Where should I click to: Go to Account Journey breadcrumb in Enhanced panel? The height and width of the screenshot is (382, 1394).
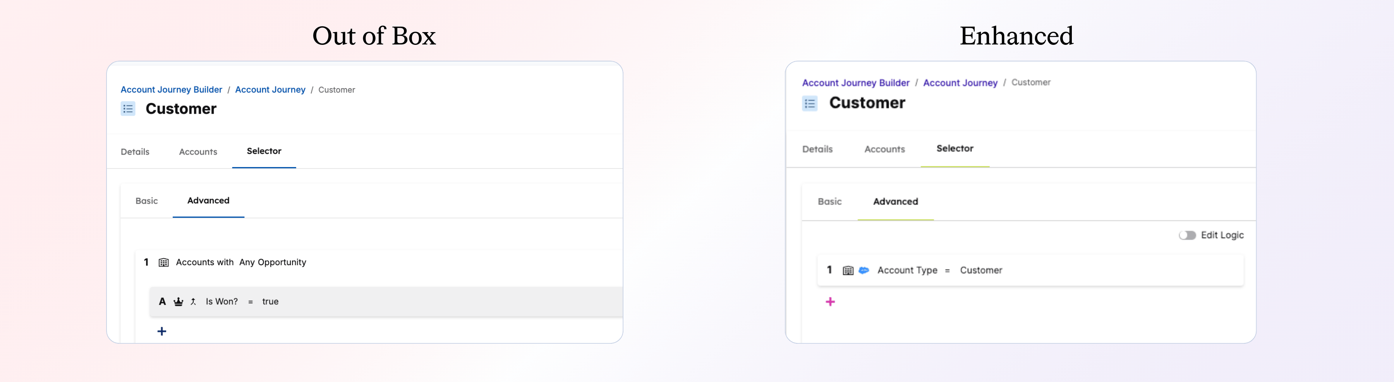tap(960, 83)
